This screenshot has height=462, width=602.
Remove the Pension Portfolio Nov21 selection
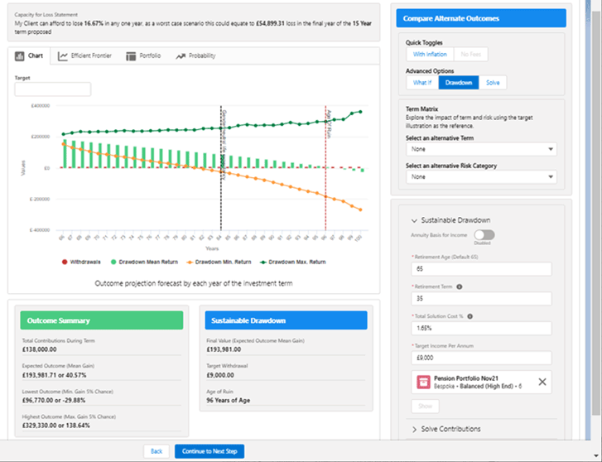click(x=542, y=382)
